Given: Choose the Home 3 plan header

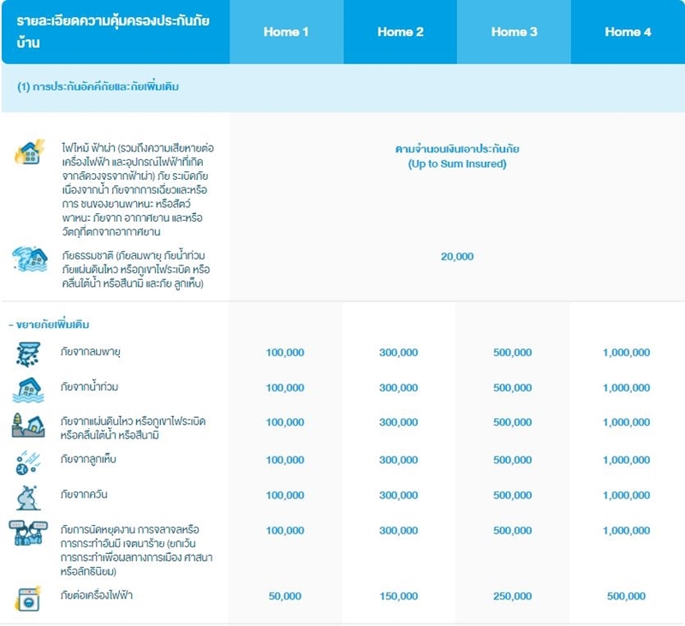Looking at the screenshot, I should [514, 33].
